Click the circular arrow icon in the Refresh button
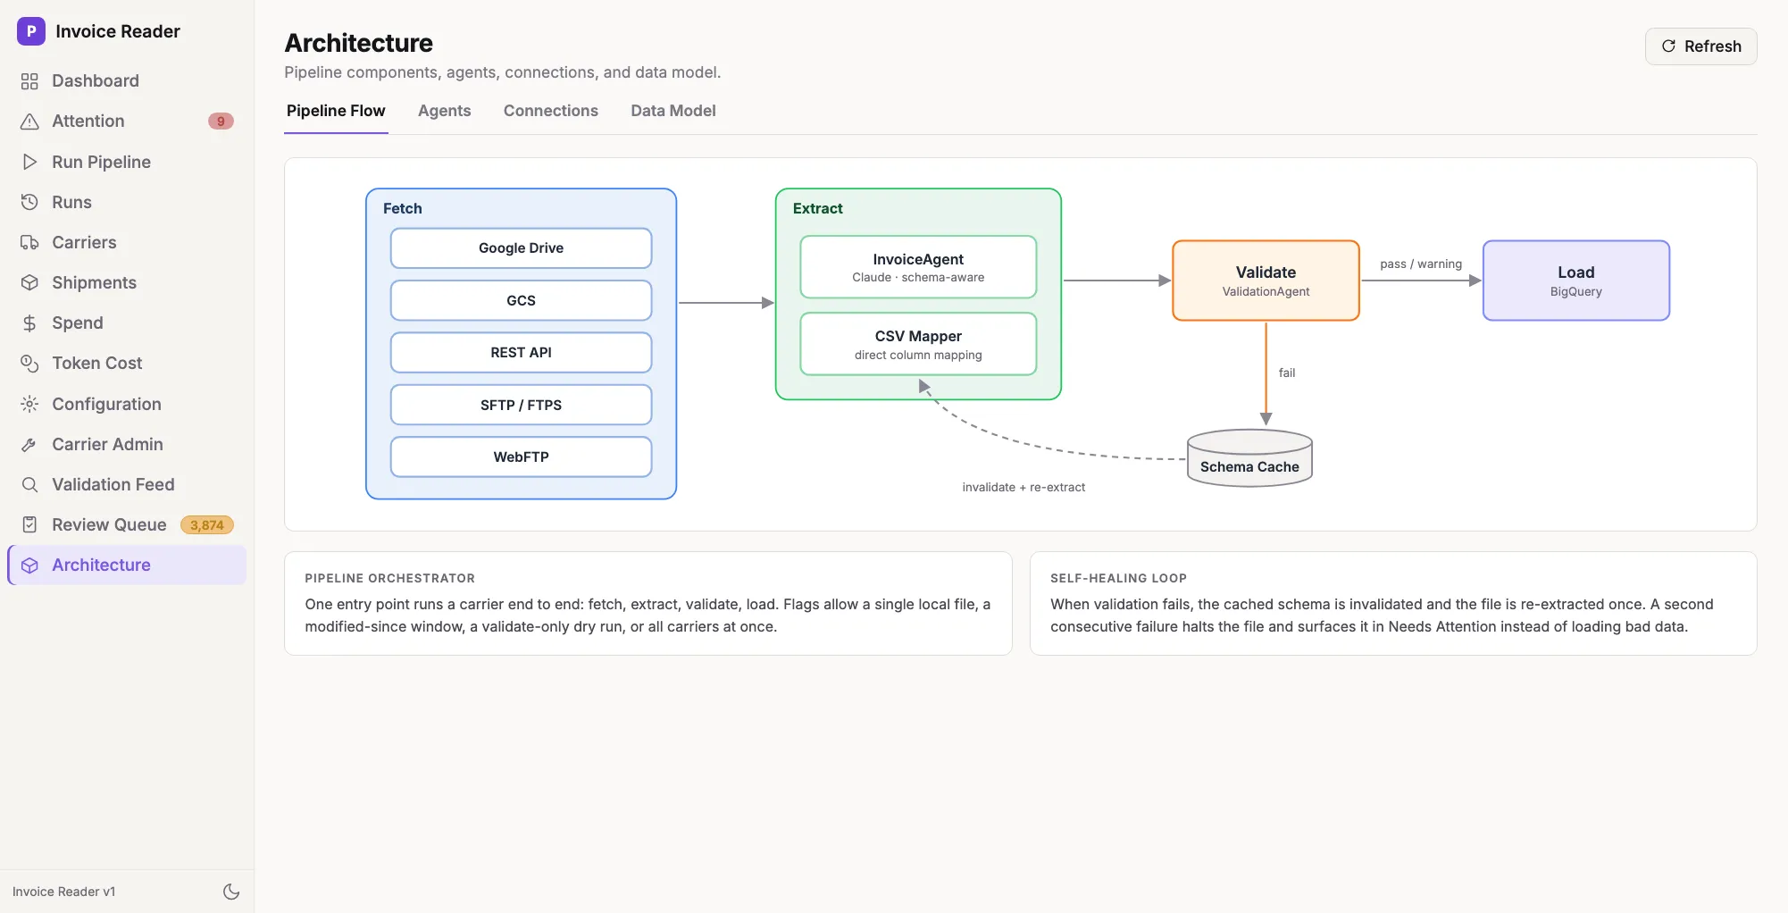The image size is (1788, 913). (1668, 46)
